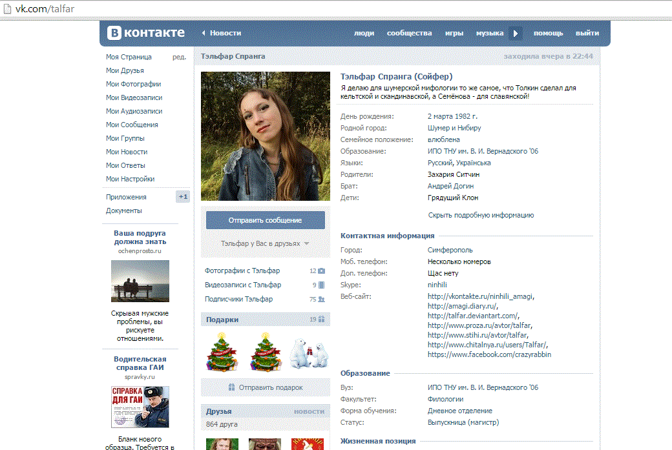Open the facebook.com/crazyrabbin link
Image resolution: width=672 pixels, height=450 pixels.
pos(489,354)
